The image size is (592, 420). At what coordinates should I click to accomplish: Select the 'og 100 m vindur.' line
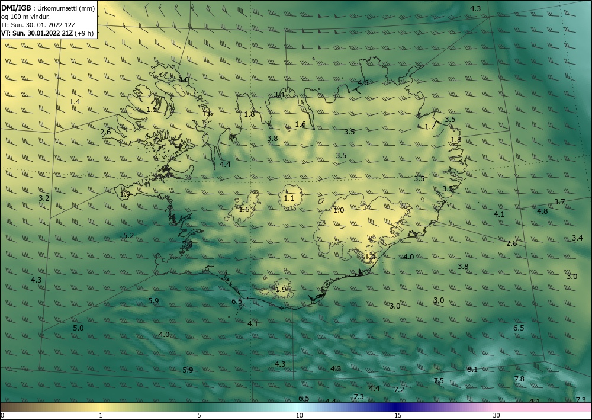(x=25, y=17)
